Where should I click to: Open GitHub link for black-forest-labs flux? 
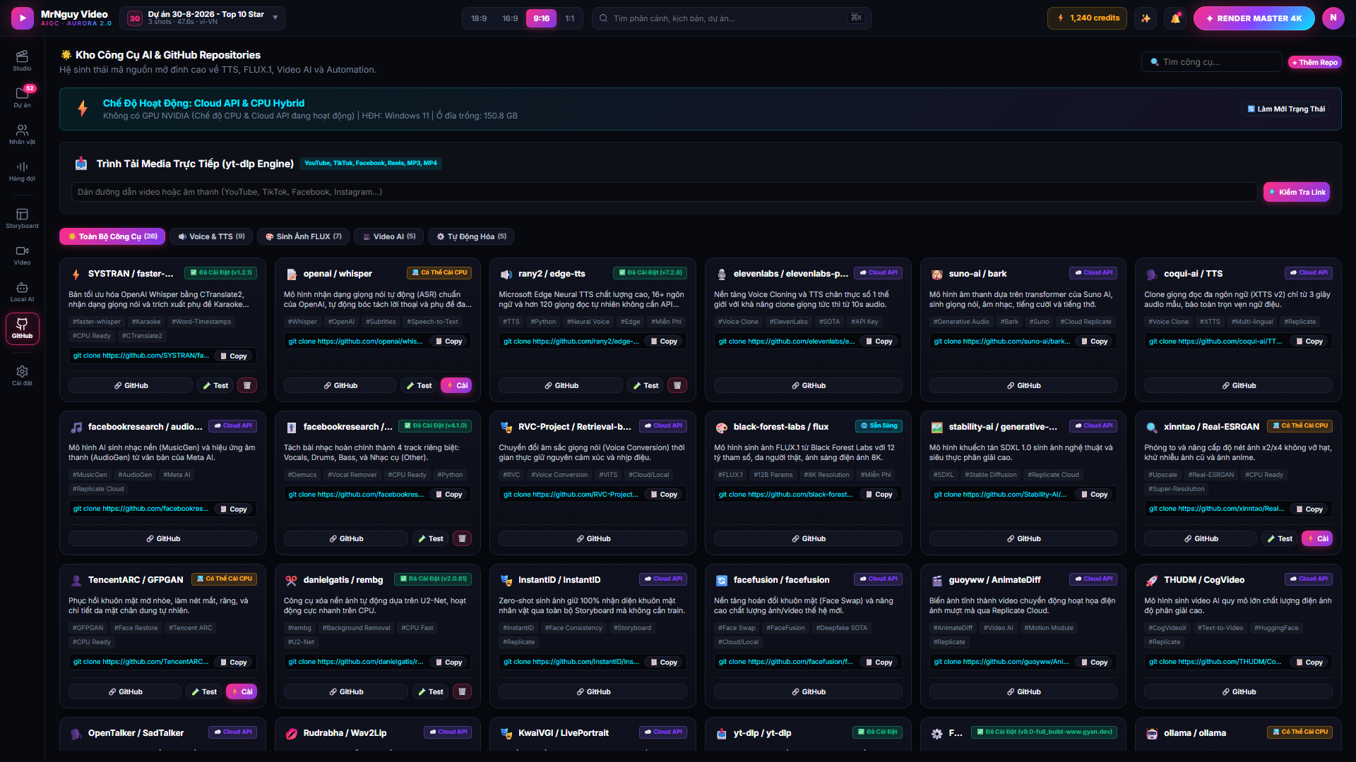coord(808,538)
